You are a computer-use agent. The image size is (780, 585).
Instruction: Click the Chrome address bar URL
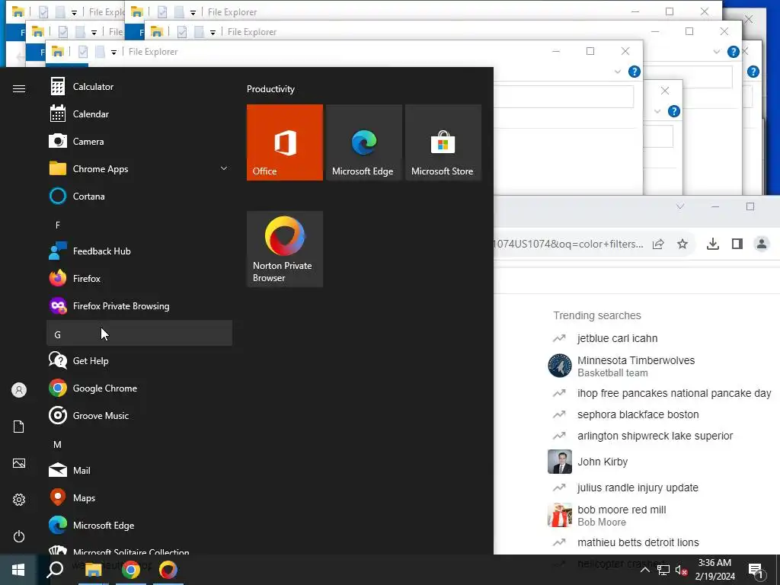[568, 244]
